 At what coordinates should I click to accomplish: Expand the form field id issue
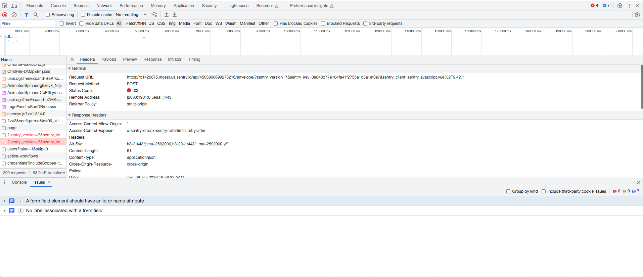(x=4, y=201)
